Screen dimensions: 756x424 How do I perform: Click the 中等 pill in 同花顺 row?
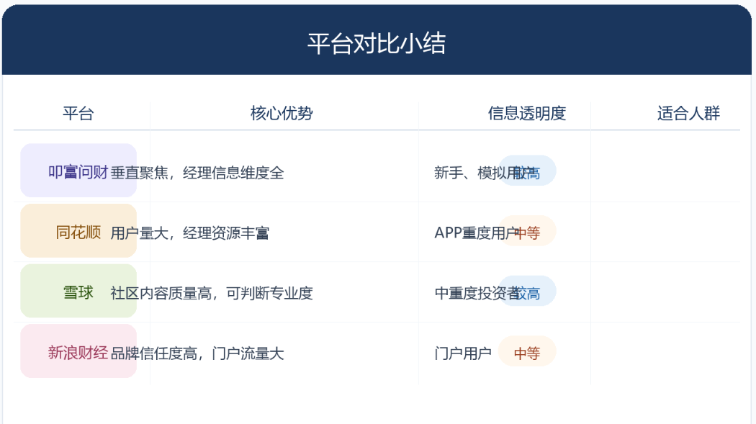pos(527,231)
